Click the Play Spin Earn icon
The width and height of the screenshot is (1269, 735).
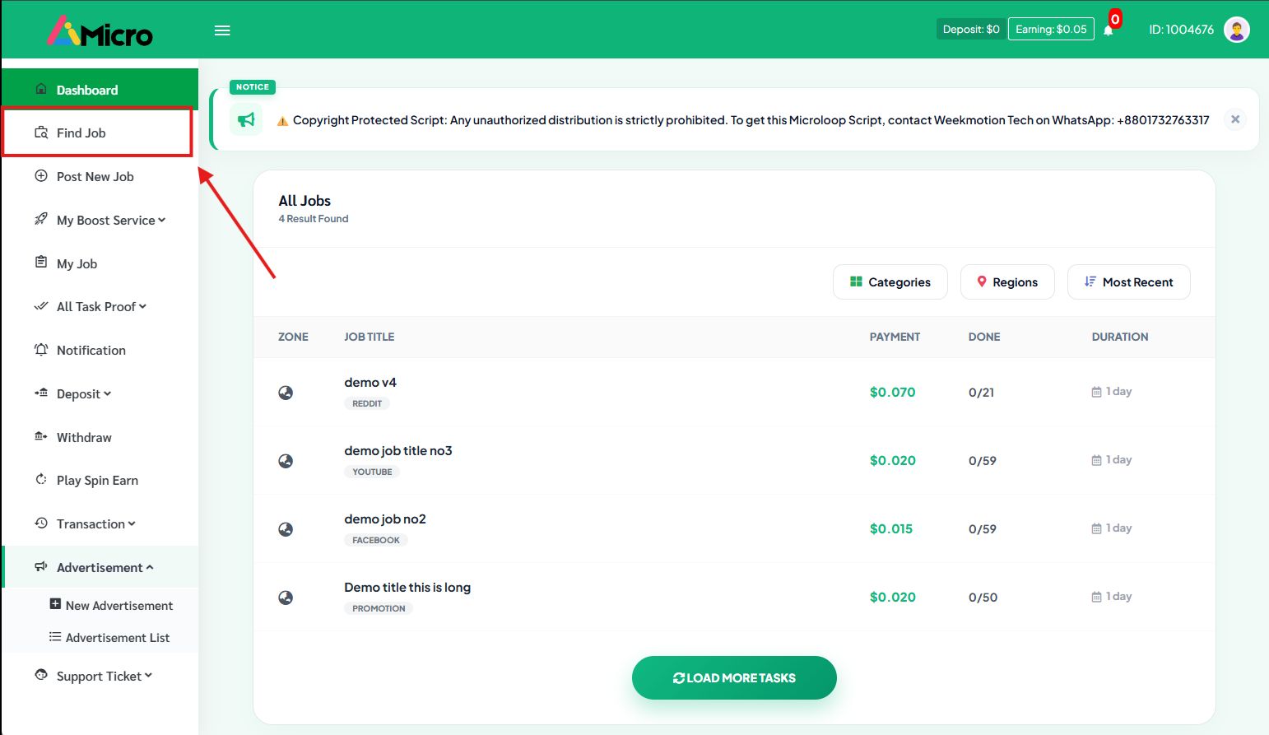[41, 479]
